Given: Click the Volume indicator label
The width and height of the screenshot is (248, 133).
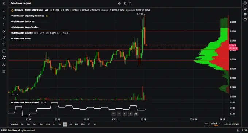Looking at the screenshot, I should 22,33.
